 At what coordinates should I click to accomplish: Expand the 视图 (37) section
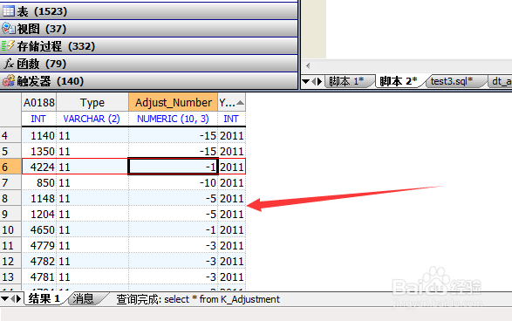coord(149,29)
